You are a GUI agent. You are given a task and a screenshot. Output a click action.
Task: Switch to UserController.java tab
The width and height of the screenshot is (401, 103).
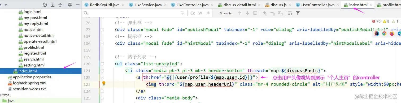tap(315, 5)
